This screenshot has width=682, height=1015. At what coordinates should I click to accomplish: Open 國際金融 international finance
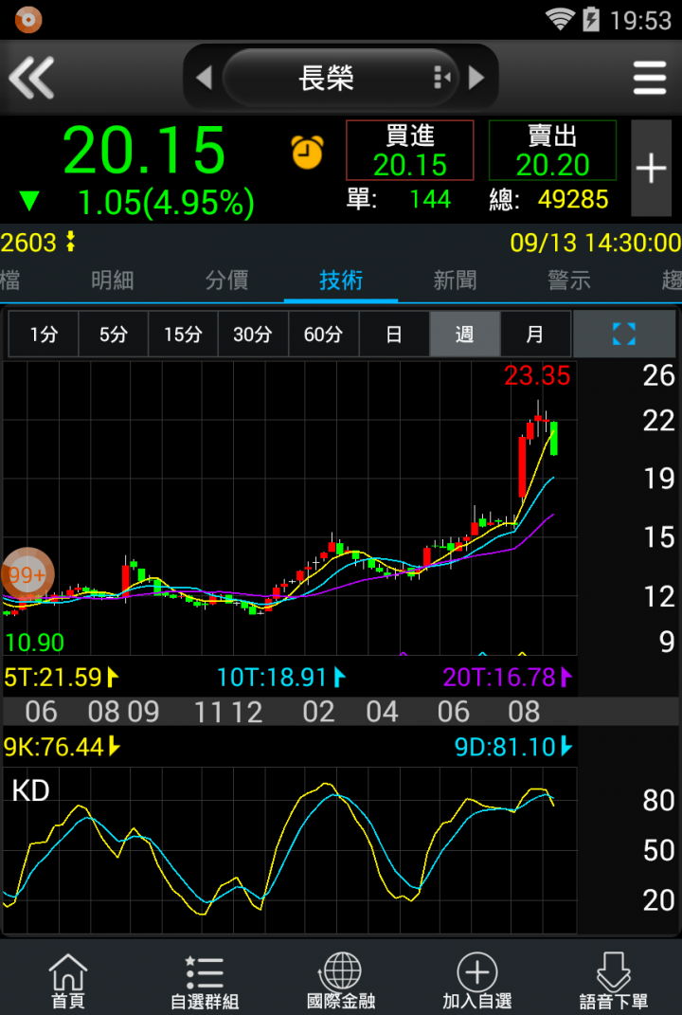click(x=341, y=981)
